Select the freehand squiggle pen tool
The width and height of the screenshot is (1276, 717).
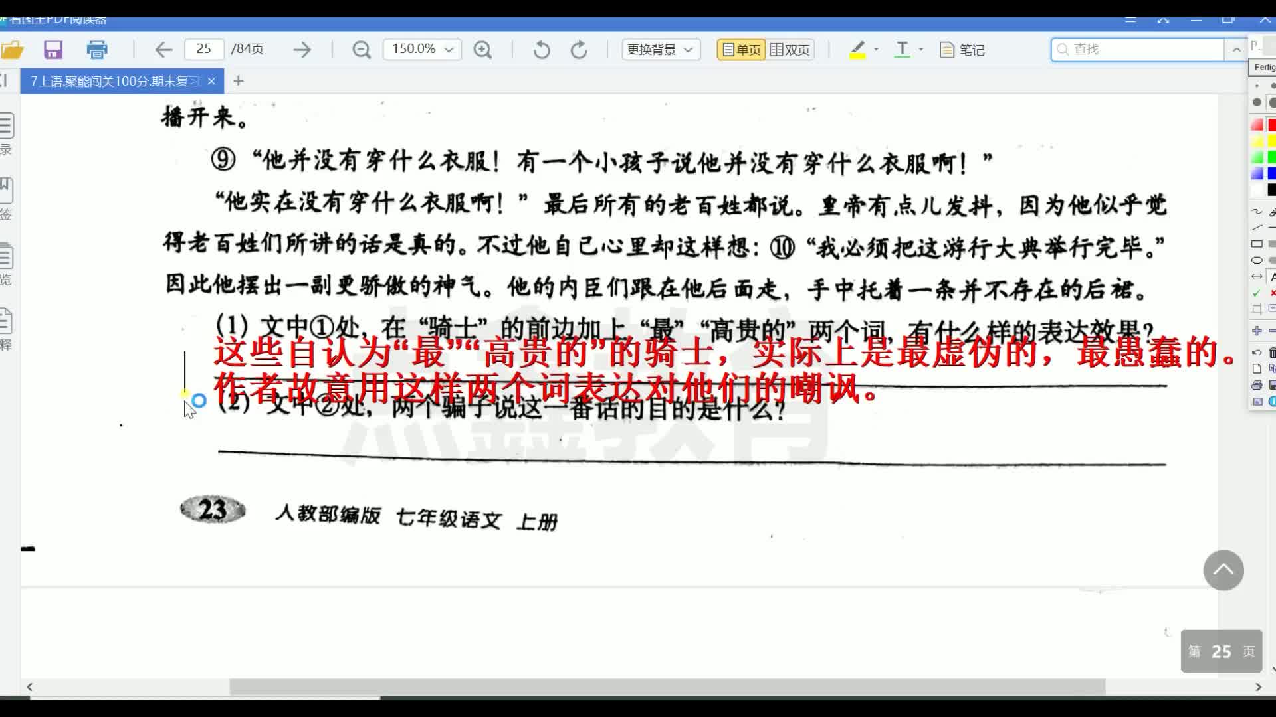point(1257,212)
